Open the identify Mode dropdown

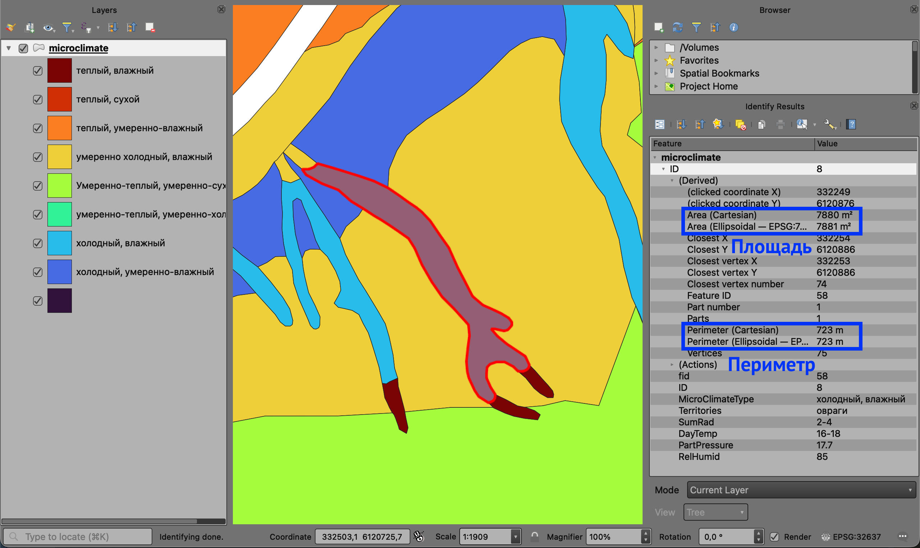801,490
